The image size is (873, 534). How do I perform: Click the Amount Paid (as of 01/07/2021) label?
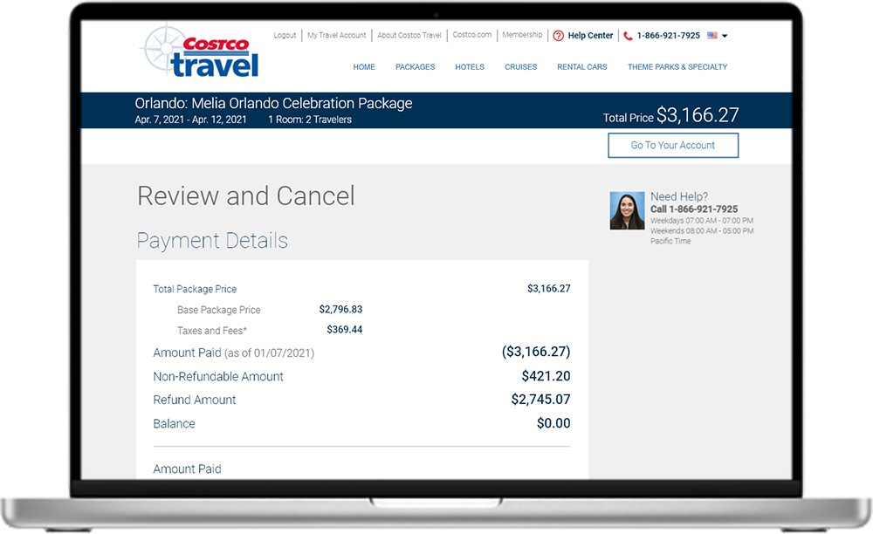pos(234,353)
